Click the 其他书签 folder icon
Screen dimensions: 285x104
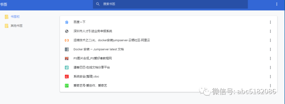(x=7, y=26)
